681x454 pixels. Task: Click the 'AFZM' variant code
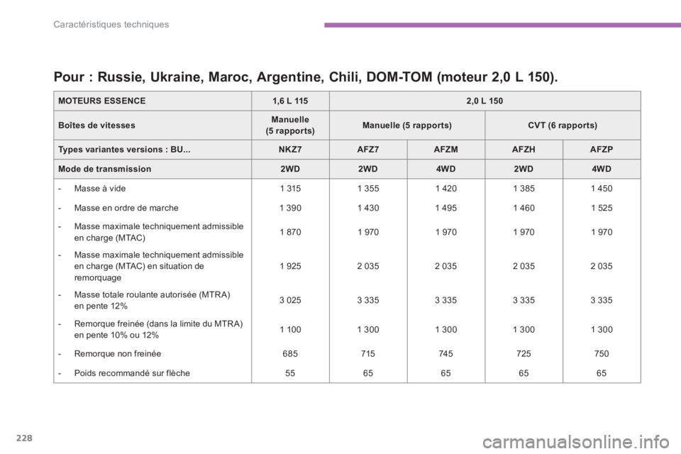[445, 150]
